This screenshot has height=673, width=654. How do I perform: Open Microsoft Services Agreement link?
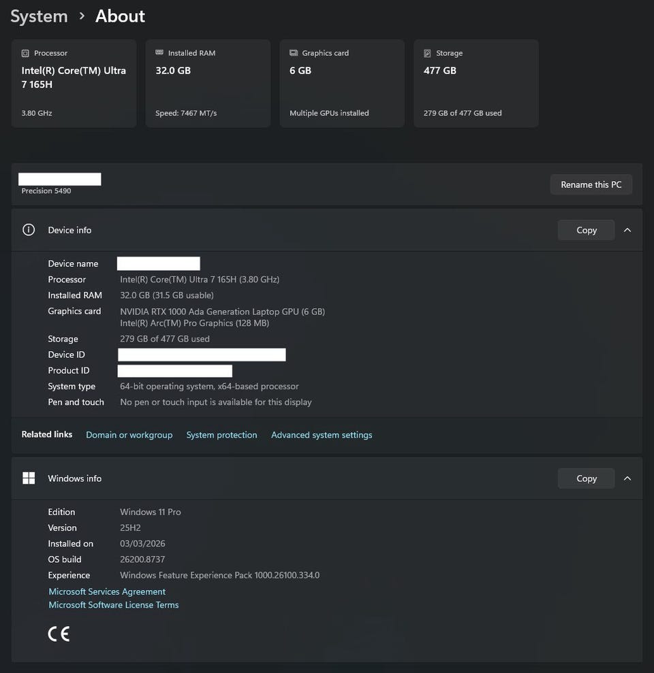(107, 591)
